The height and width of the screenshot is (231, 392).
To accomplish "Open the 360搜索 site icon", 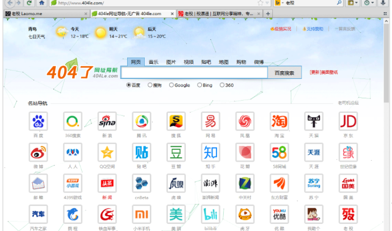I will [72, 121].
